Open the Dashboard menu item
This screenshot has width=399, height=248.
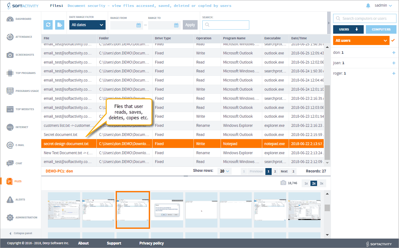pos(21,19)
